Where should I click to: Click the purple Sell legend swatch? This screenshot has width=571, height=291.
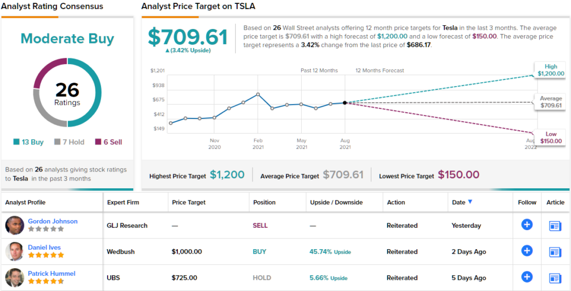(98, 142)
